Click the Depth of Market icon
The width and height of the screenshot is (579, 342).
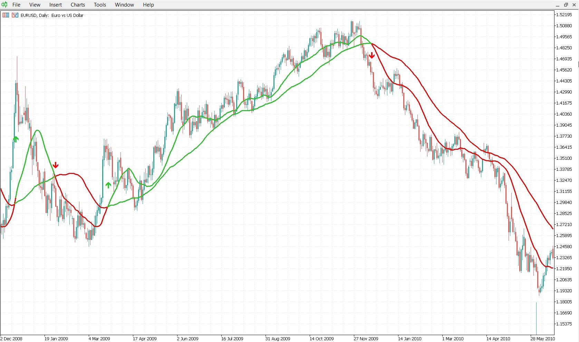point(15,15)
